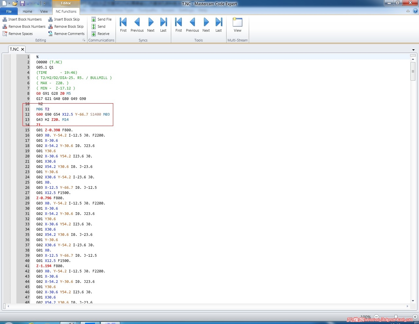Click Insert Block Skip

64,19
